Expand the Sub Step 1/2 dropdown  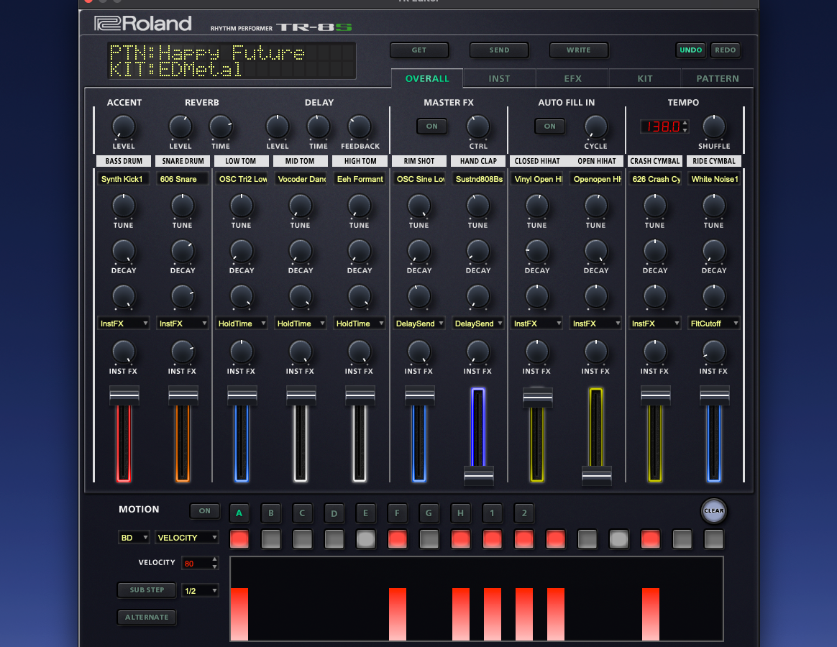(x=200, y=591)
